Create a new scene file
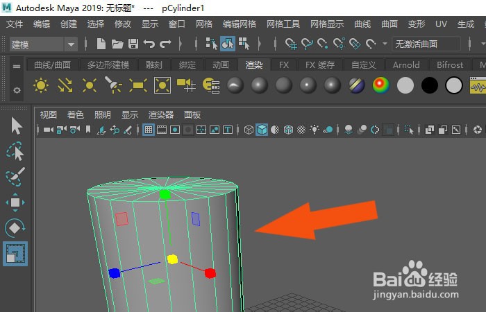Image resolution: width=486 pixels, height=312 pixels. [101, 44]
